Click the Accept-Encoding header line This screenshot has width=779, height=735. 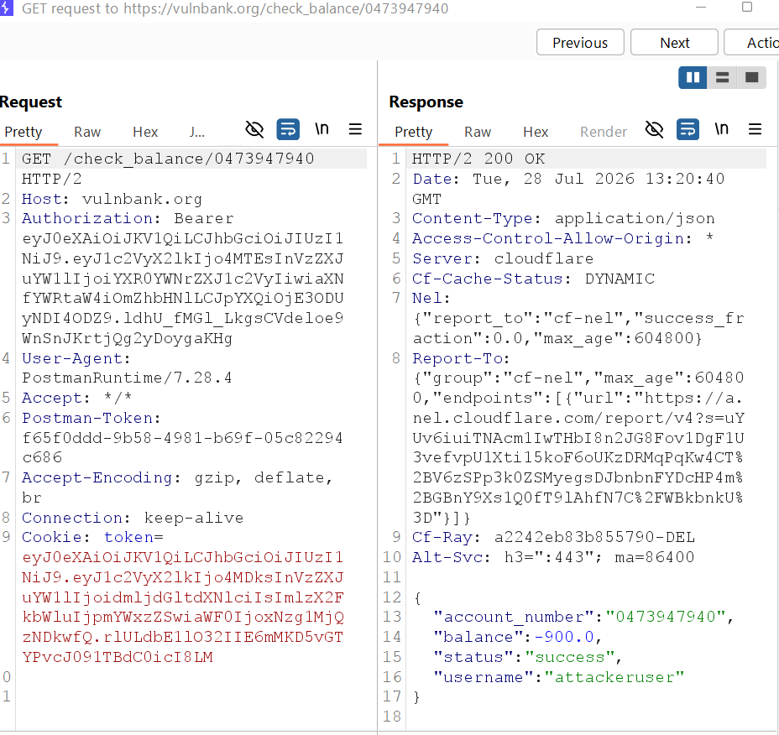[x=177, y=477]
